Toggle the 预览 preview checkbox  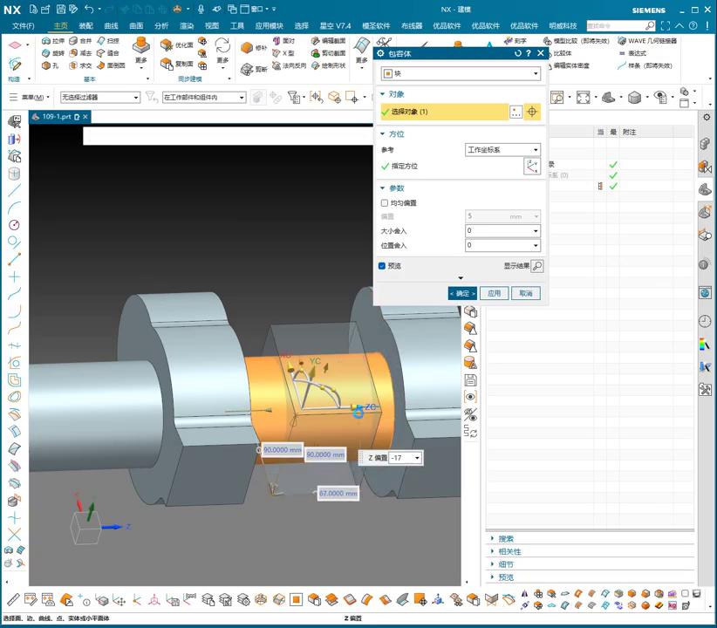[x=383, y=266]
